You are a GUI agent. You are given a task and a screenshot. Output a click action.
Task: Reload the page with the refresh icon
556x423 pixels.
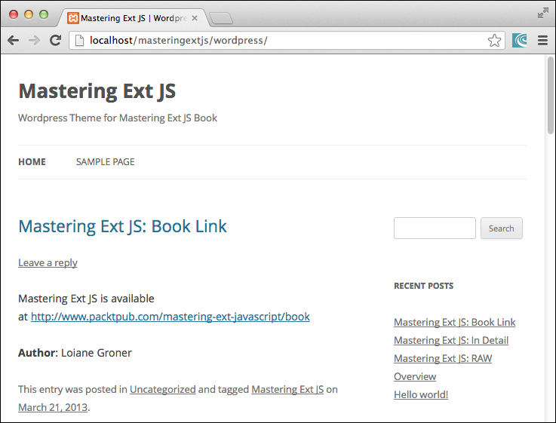[55, 40]
